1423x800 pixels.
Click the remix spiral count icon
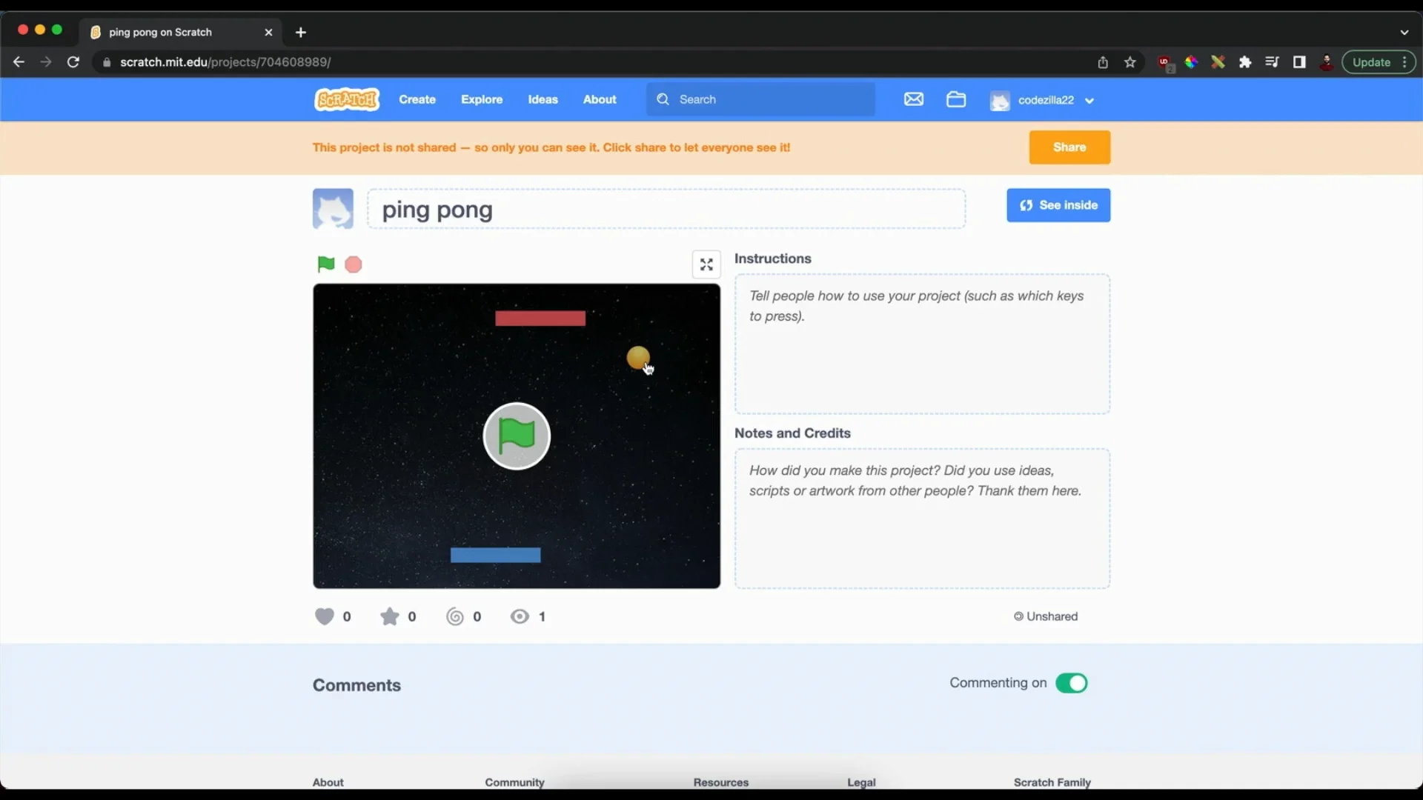(455, 616)
